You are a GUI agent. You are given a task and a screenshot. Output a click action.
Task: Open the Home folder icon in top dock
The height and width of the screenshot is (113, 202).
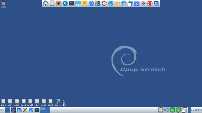45,3
